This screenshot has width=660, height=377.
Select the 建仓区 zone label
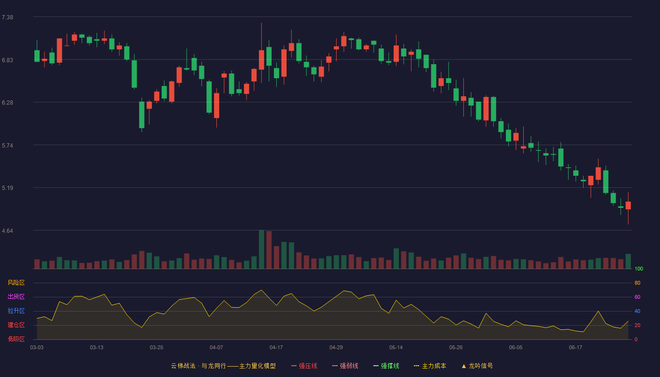(x=16, y=325)
